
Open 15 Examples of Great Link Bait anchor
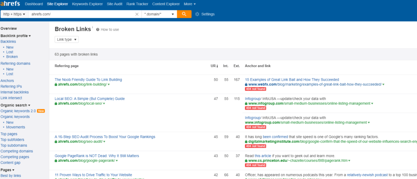coord(292,80)
